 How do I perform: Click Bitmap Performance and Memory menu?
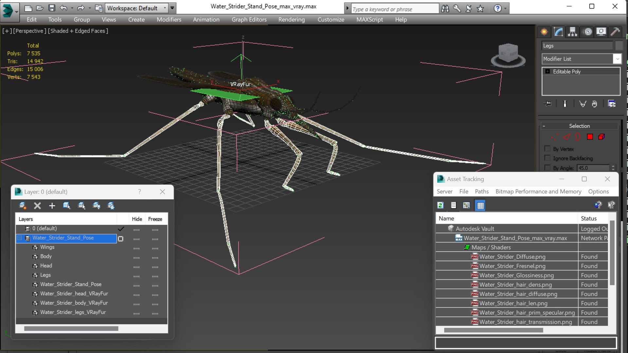click(x=538, y=192)
